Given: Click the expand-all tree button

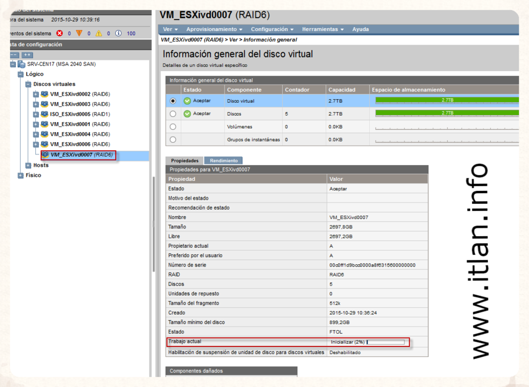Looking at the screenshot, I should pyautogui.click(x=27, y=55).
